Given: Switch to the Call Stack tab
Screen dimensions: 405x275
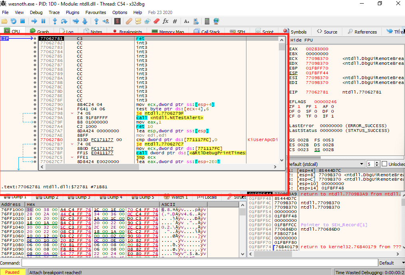Looking at the screenshot, I should (207, 32).
